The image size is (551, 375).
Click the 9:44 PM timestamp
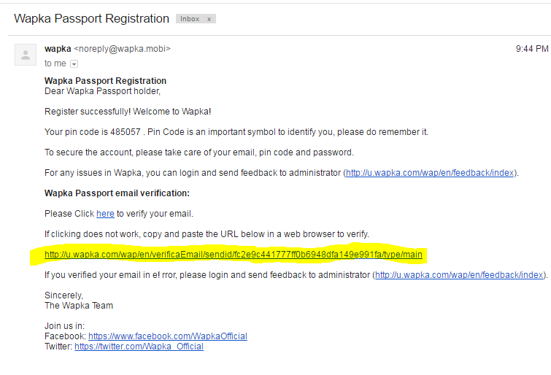(x=531, y=49)
